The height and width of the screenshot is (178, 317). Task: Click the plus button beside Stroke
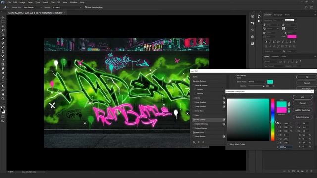(x=224, y=98)
